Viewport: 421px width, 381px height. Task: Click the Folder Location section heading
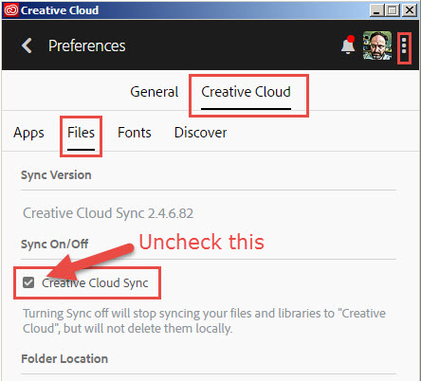(64, 359)
